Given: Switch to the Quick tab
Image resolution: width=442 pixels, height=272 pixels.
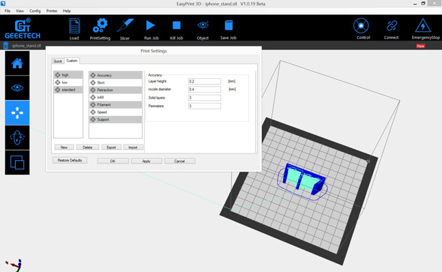Looking at the screenshot, I should pos(58,61).
